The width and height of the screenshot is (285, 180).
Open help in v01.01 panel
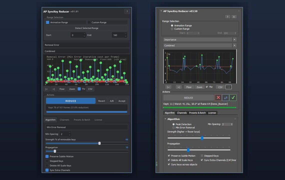[x=127, y=11]
